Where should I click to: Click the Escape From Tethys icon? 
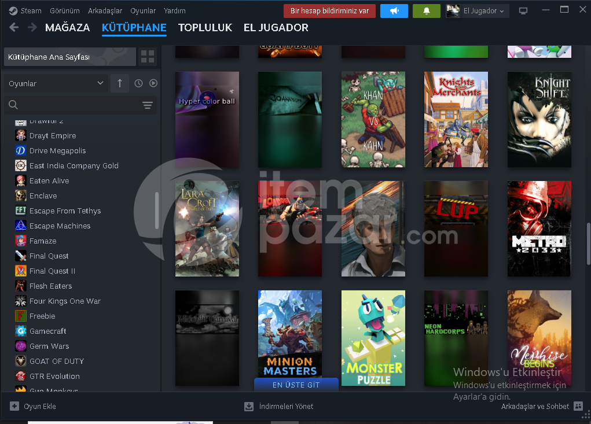coord(21,211)
